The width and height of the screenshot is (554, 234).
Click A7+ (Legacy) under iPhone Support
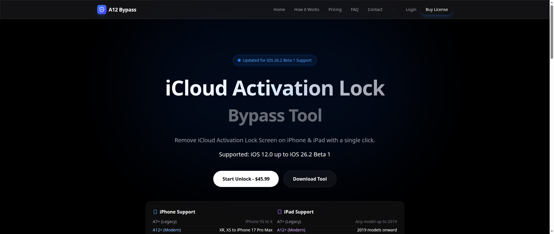164,222
